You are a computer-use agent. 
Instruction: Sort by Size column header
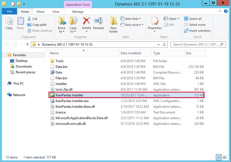(195, 53)
